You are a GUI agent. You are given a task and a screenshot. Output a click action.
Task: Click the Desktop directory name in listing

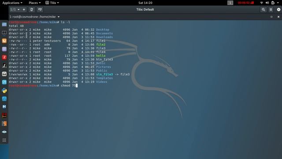[103, 30]
